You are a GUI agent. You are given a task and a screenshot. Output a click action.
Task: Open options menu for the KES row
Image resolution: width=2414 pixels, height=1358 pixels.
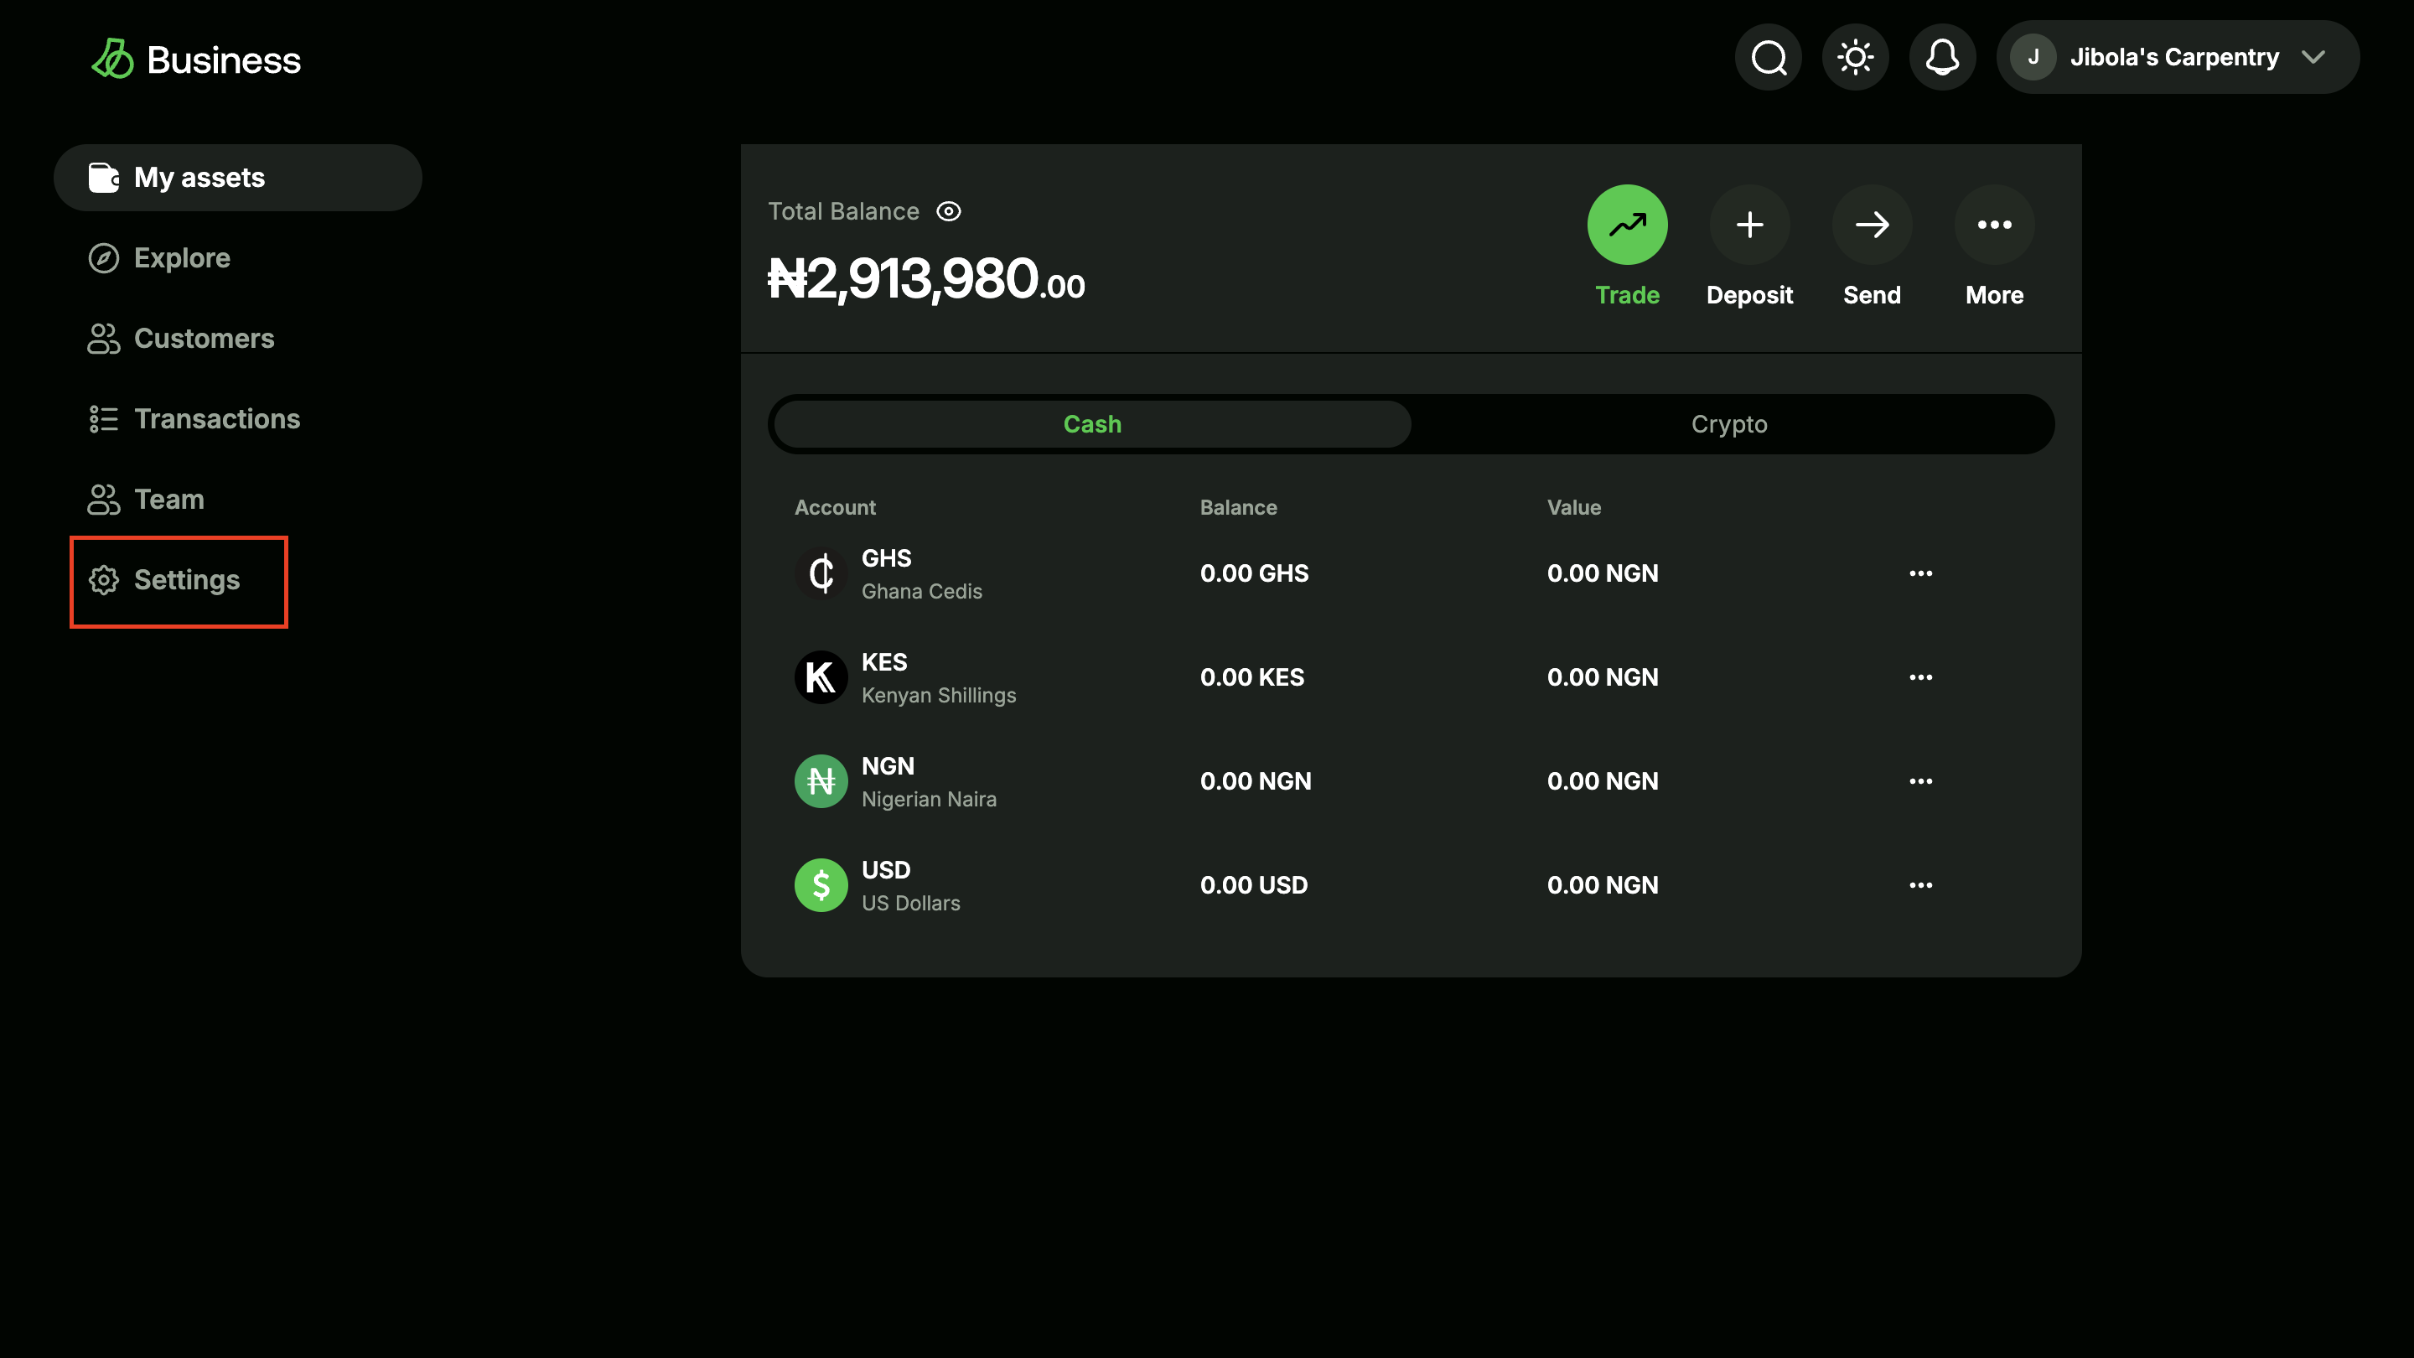pyautogui.click(x=1921, y=676)
